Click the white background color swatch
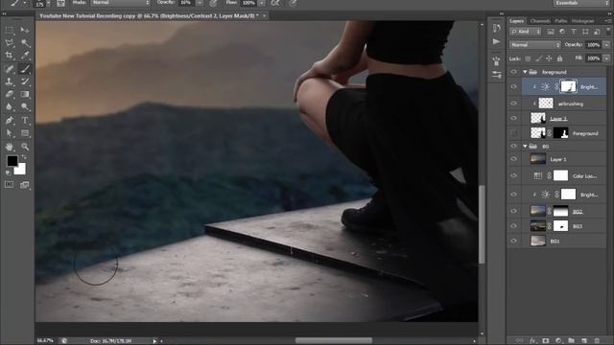Screen dimensions: 614x345 pos(21,169)
